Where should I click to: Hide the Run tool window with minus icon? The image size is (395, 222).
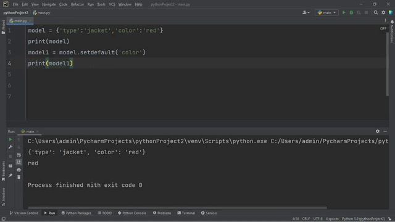click(385, 131)
